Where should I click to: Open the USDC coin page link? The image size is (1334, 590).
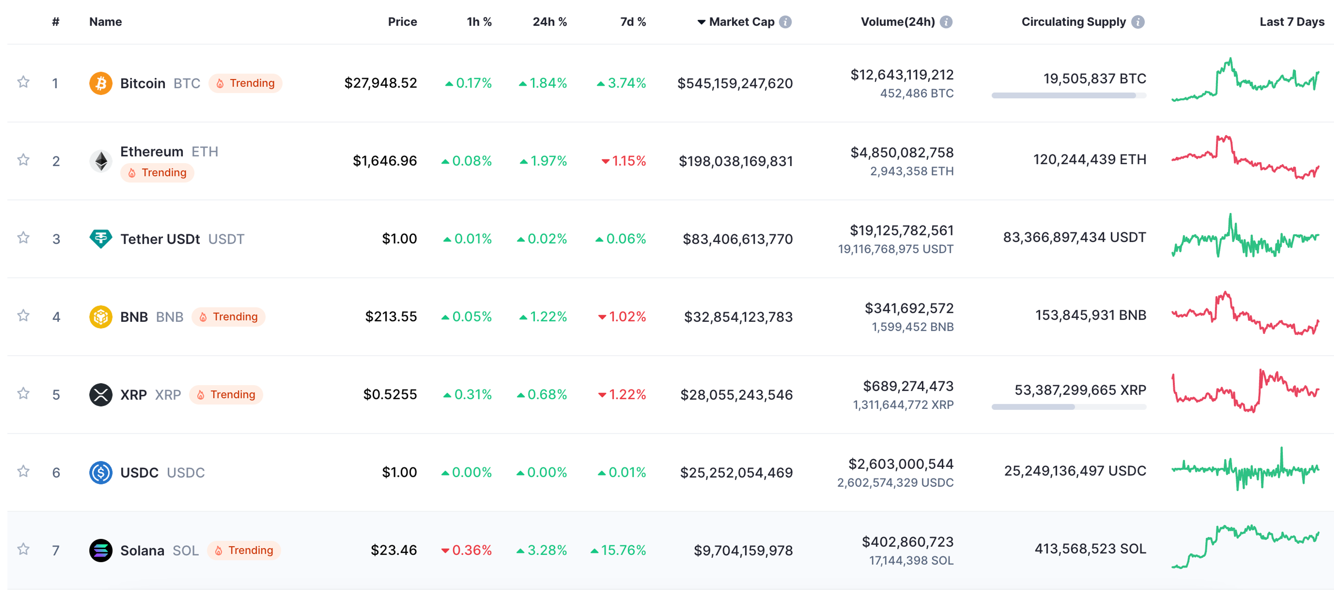point(139,473)
